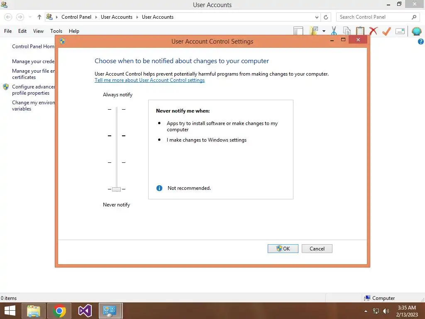Click the orange checkmark toolbar icon

click(x=386, y=31)
